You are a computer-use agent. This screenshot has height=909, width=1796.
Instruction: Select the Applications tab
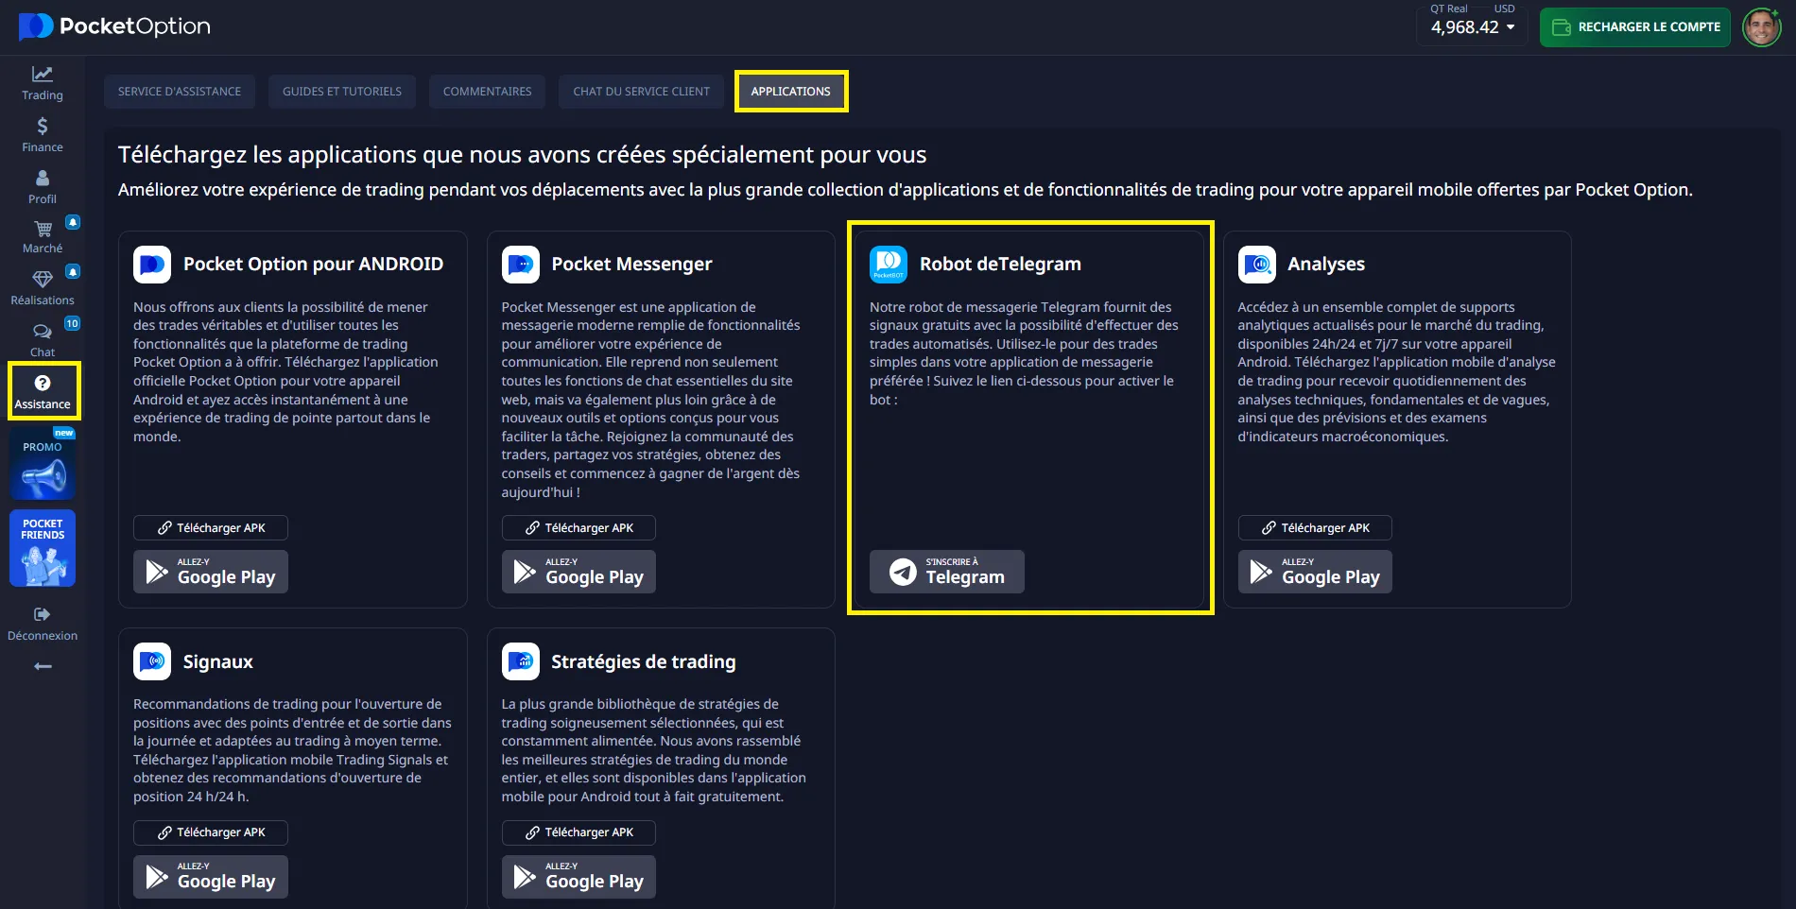pos(791,92)
